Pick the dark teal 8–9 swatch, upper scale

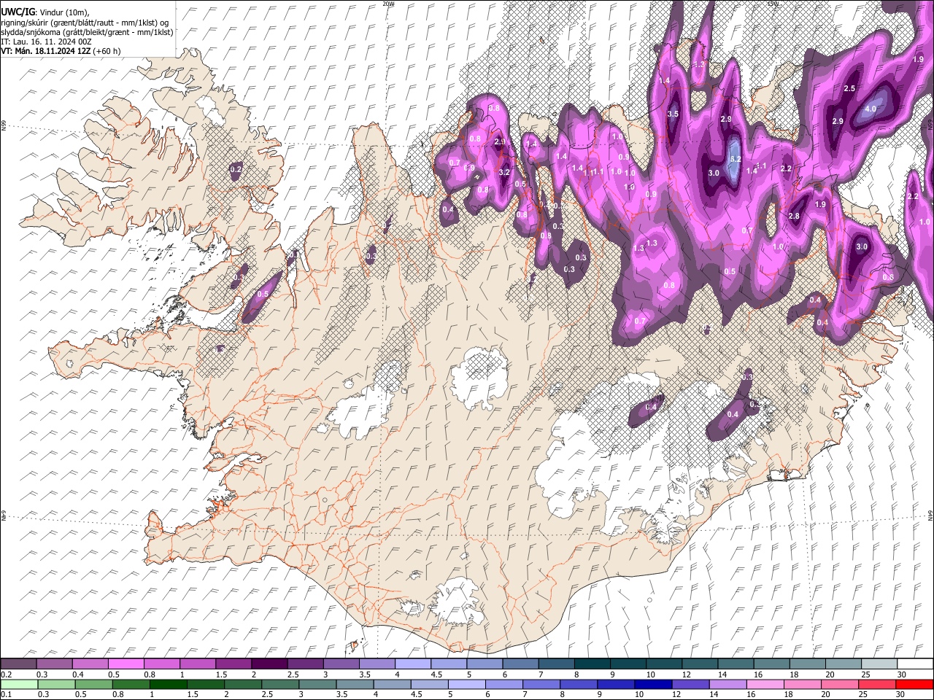point(592,664)
